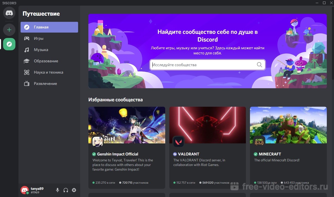Click Genshin Impact server avatar icon
Viewport: 334px width, 197px height.
[x=98, y=141]
